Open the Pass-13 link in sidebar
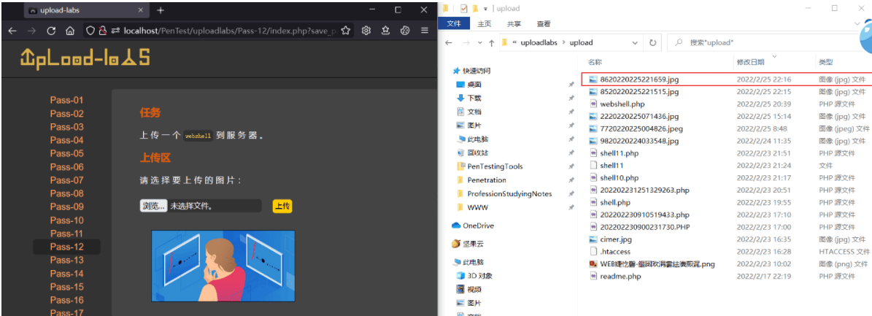Screen dimensions: 872x316 click(x=66, y=260)
